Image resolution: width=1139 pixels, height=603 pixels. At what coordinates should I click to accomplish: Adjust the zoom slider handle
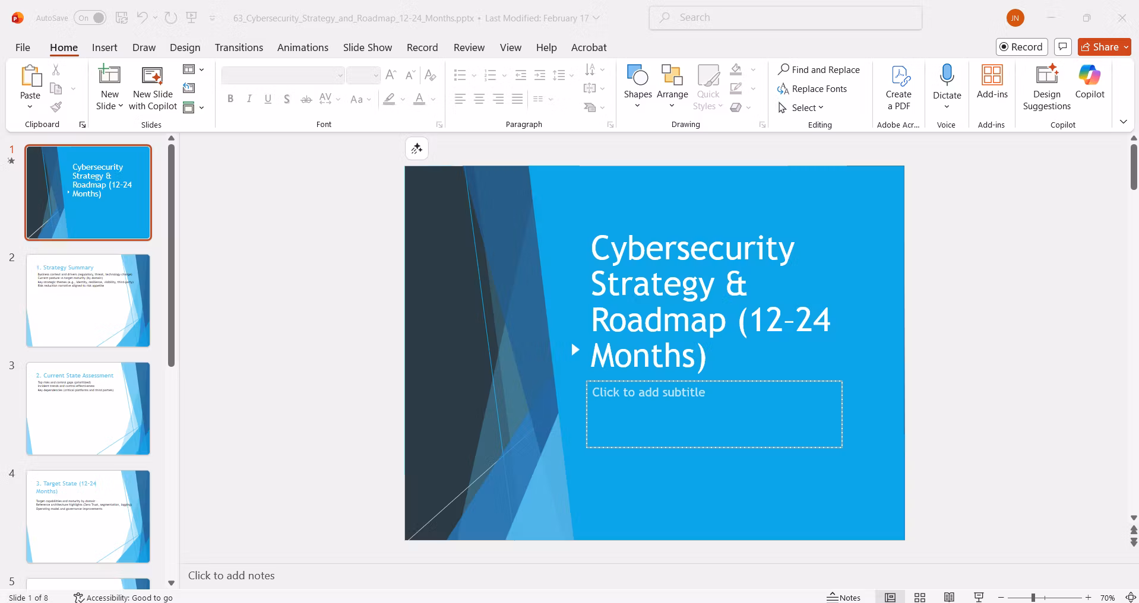[1033, 598]
